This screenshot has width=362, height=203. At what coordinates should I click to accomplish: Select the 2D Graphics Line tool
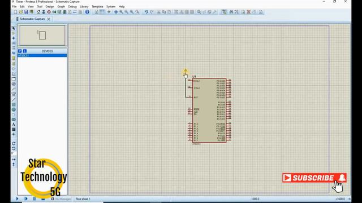pos(14,99)
